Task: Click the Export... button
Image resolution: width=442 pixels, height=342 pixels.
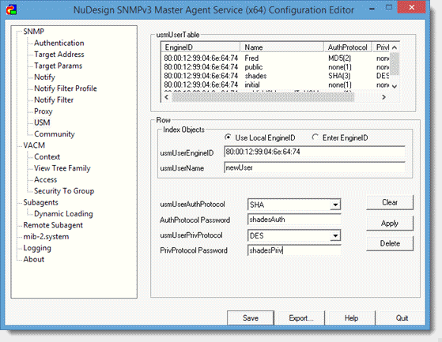Action: (301, 318)
